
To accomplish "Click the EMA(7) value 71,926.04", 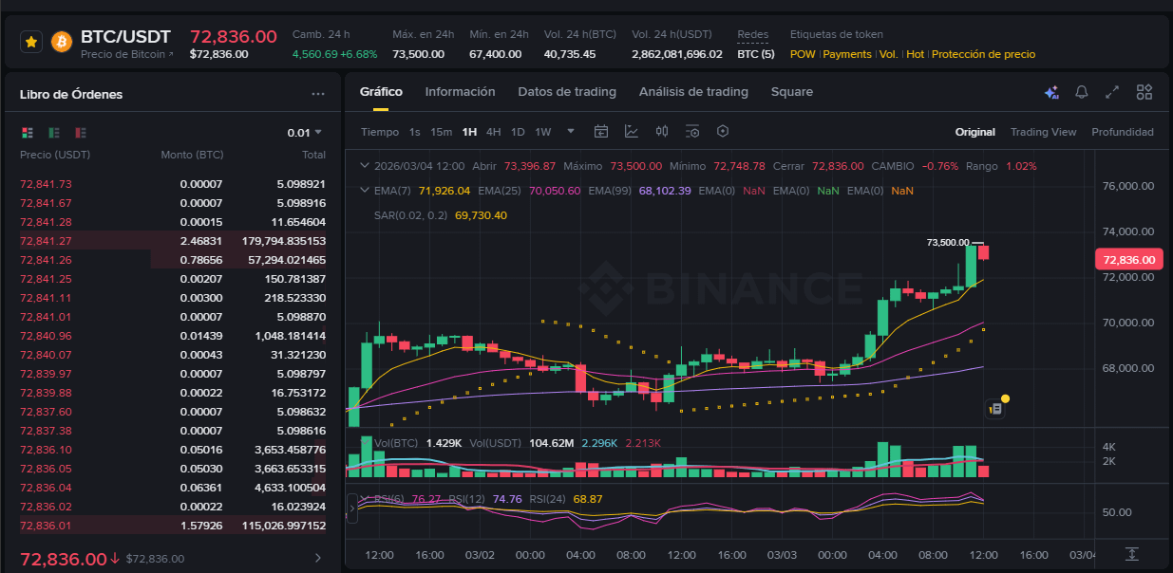I will (x=445, y=191).
